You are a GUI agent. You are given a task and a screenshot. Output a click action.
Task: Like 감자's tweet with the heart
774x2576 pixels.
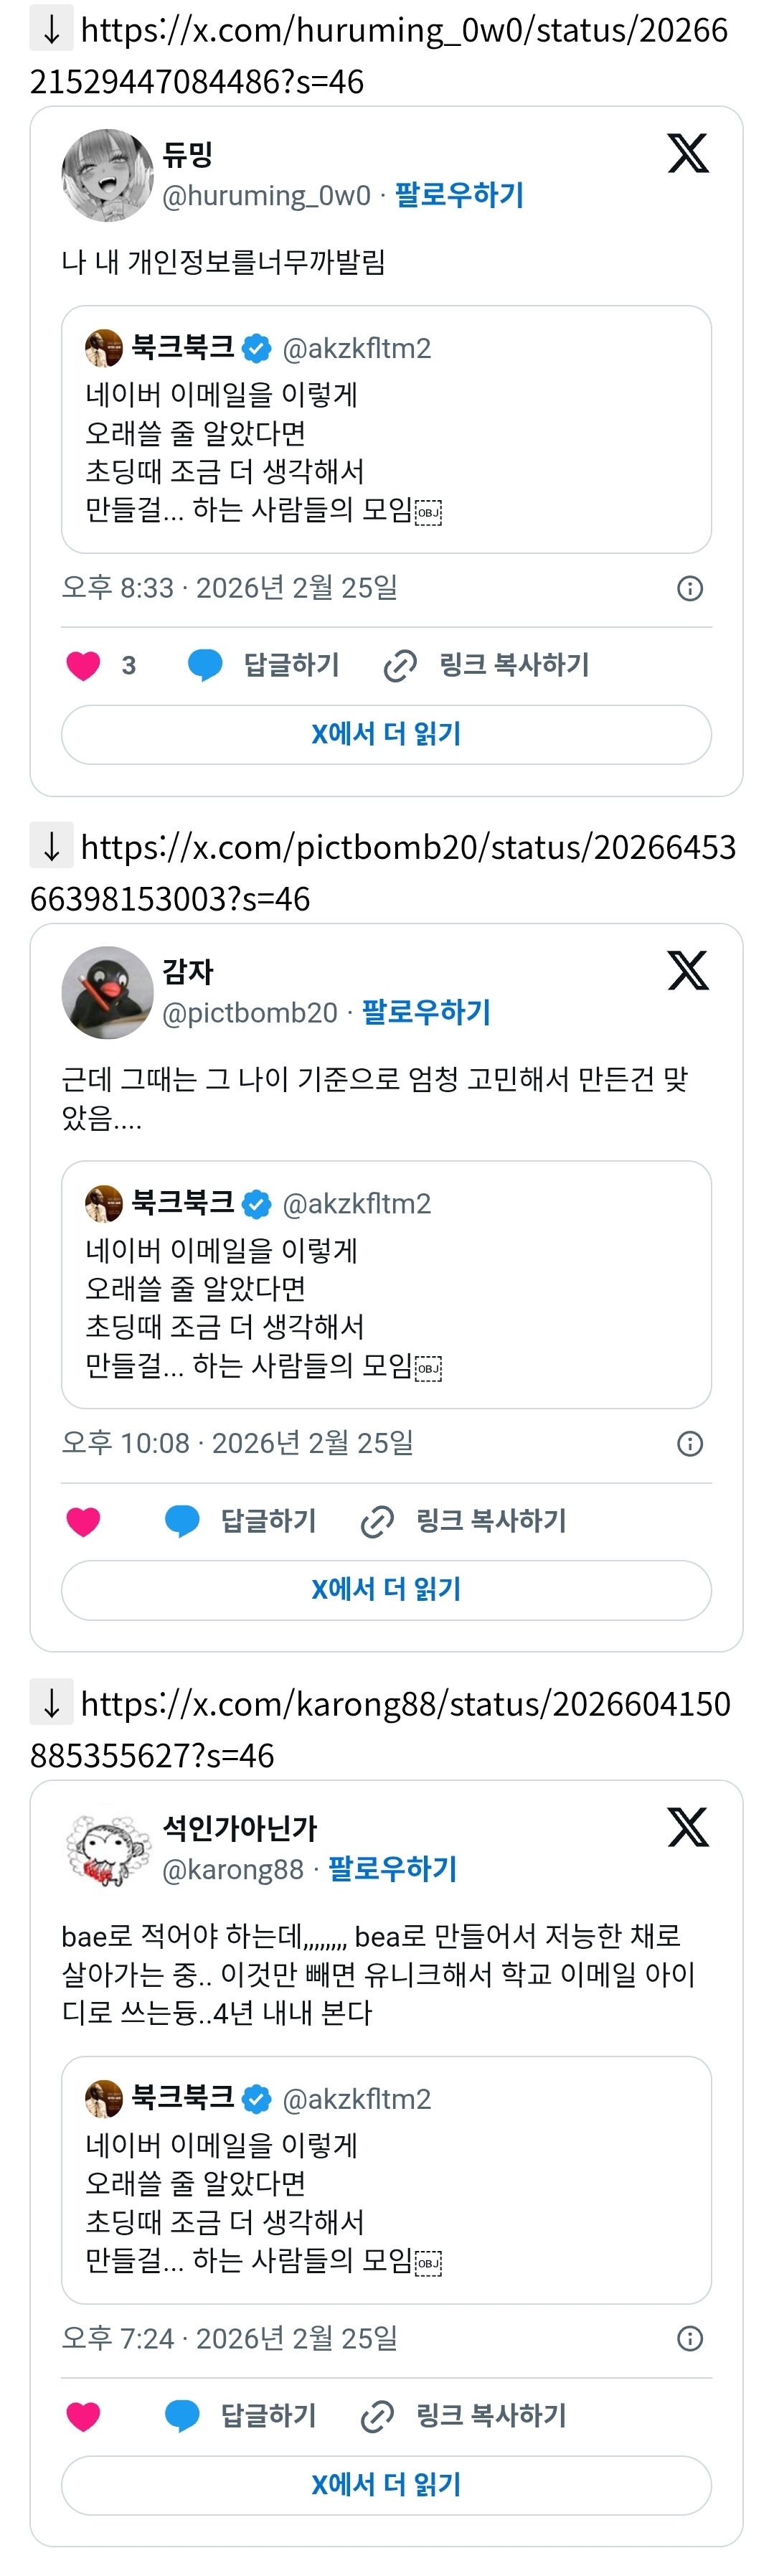[x=84, y=1521]
